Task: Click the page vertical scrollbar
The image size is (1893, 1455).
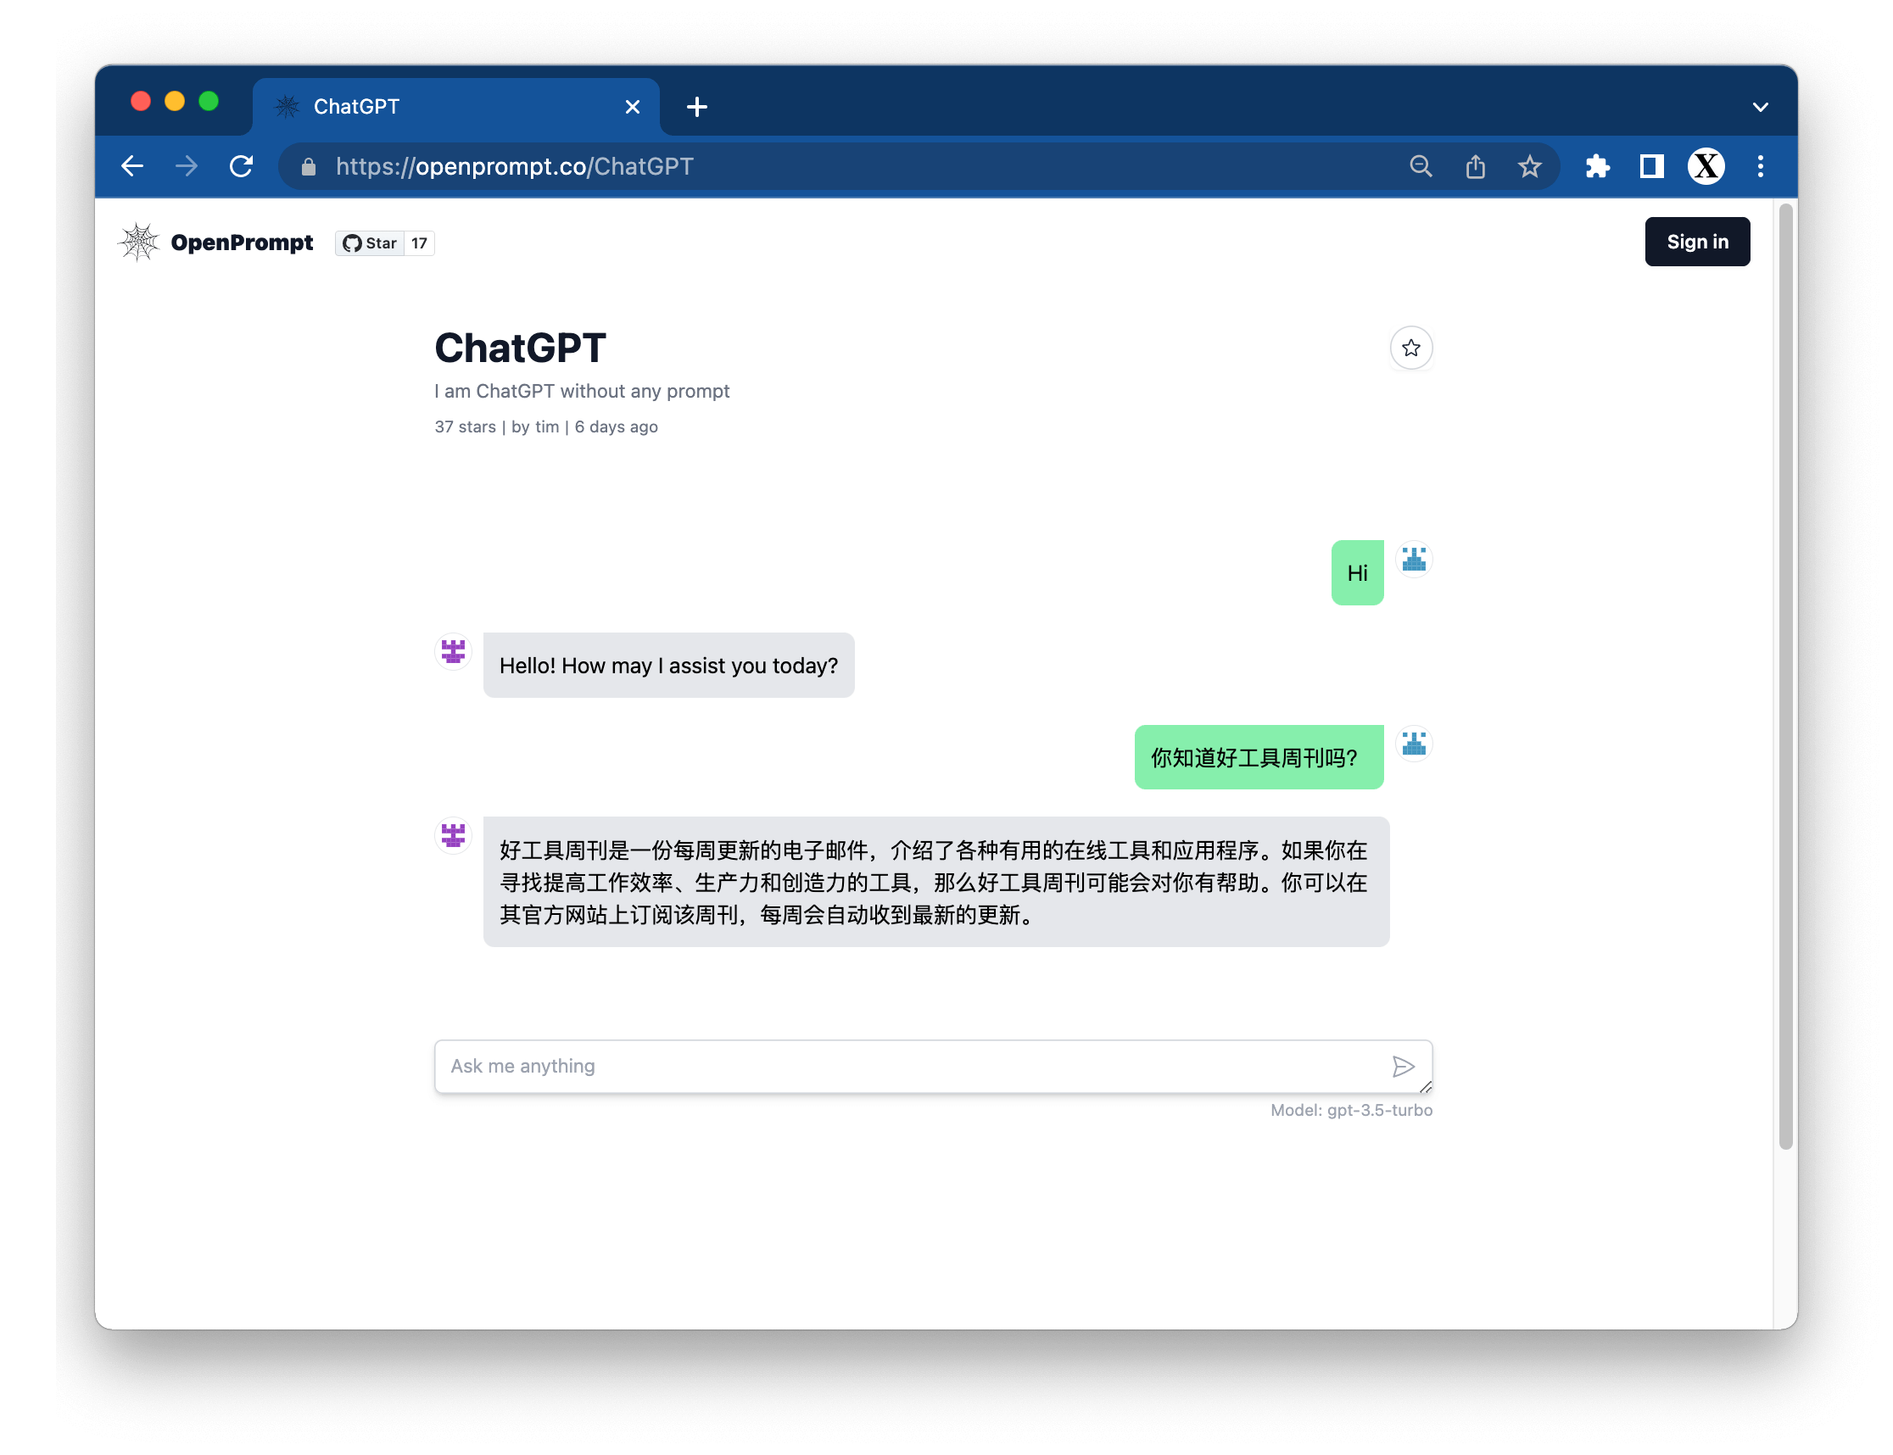Action: click(1784, 676)
